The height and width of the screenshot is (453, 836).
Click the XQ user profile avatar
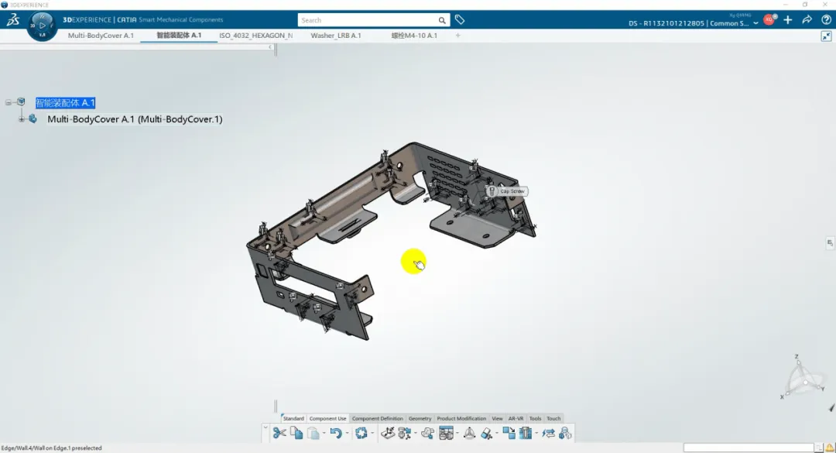pos(769,20)
